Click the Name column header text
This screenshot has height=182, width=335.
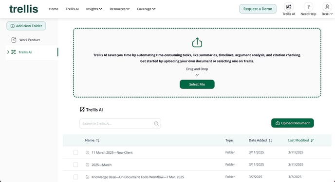coord(90,140)
